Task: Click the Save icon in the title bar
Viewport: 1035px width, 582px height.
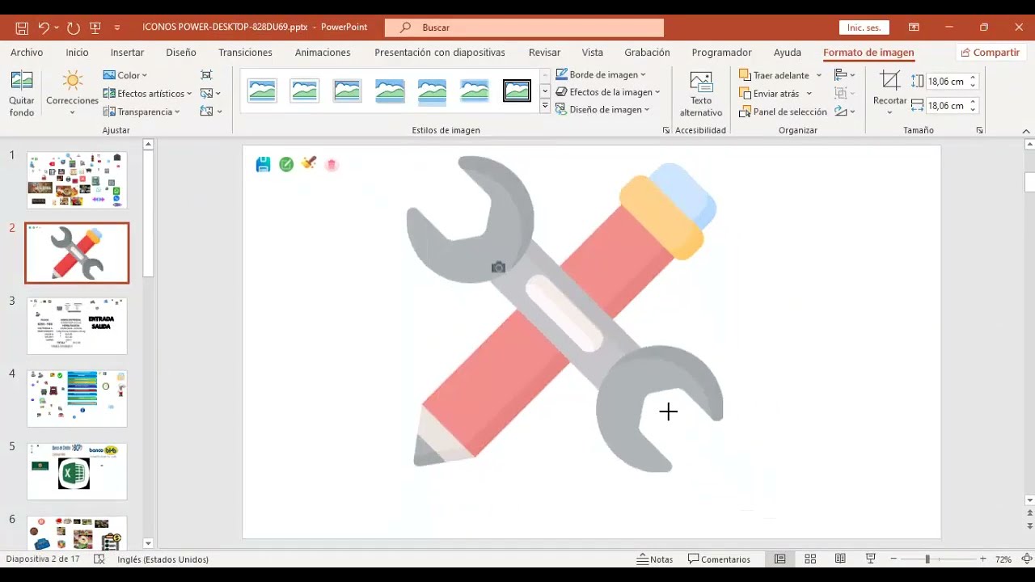Action: pyautogui.click(x=22, y=27)
